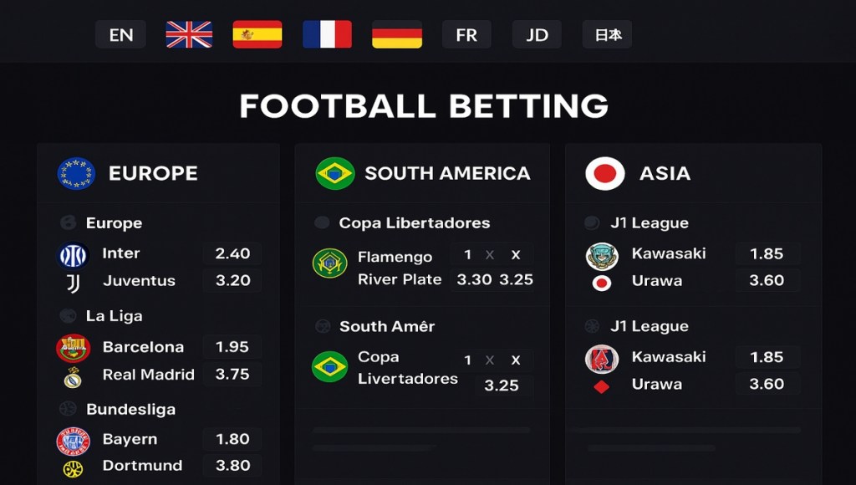
Task: Toggle the 1 pick for Flamengo match
Action: pos(469,254)
